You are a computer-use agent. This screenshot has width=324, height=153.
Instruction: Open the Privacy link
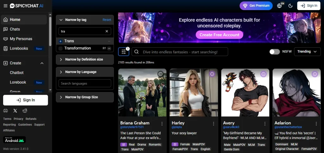coord(18,119)
